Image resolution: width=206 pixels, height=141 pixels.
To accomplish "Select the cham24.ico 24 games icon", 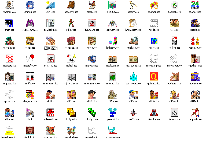I will coord(195,5).
